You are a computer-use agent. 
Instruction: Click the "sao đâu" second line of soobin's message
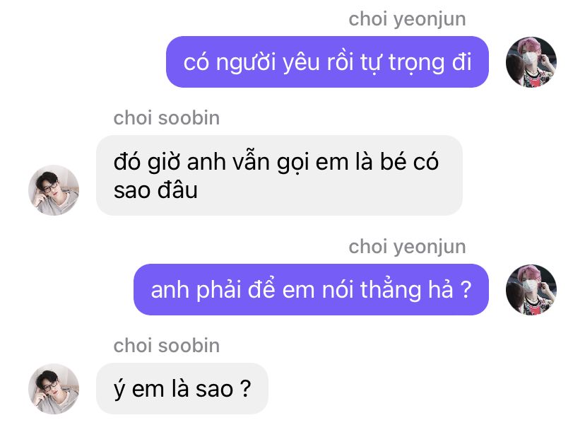coord(155,190)
